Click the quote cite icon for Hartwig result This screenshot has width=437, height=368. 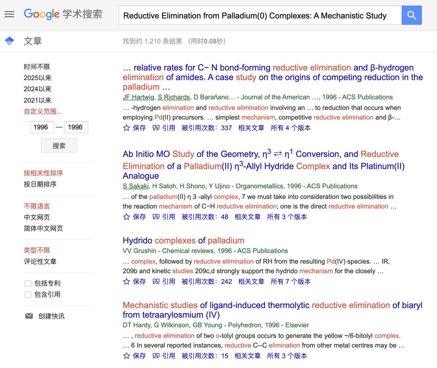click(x=156, y=128)
